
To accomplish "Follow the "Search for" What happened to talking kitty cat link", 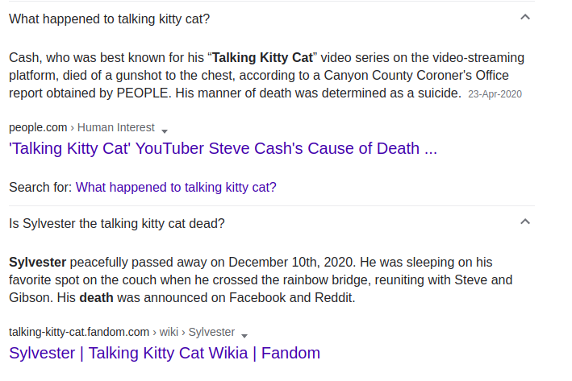I will point(176,187).
